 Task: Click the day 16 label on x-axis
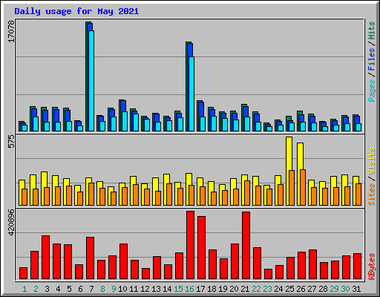[x=189, y=289]
